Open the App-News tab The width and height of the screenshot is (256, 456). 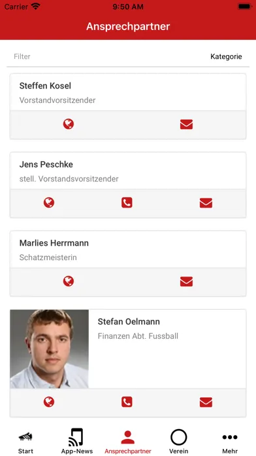coord(77,442)
